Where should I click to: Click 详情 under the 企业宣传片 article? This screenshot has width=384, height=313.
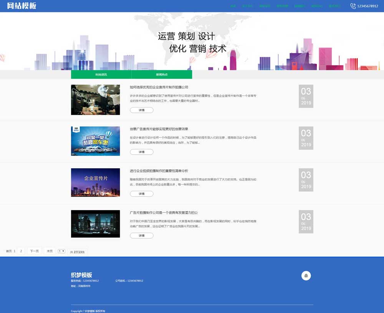(142, 193)
